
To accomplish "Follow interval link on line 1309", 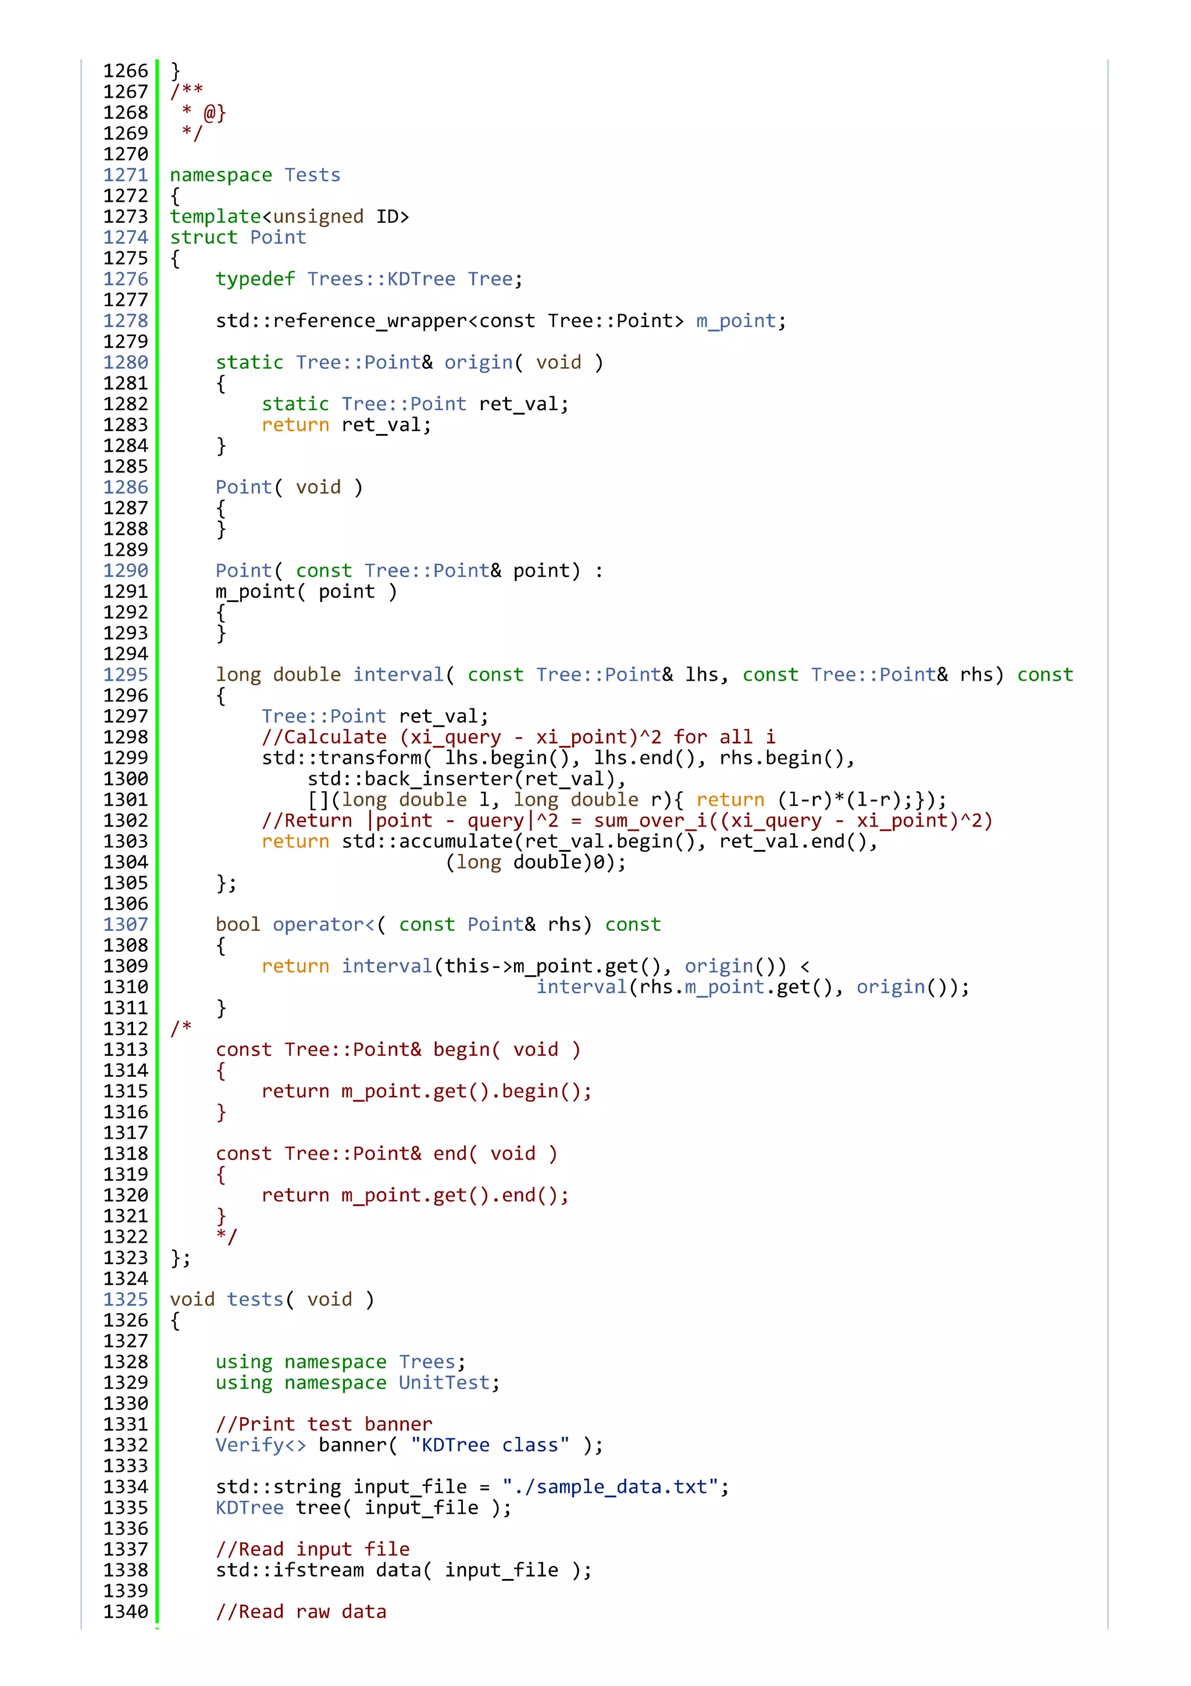I will click(x=387, y=966).
